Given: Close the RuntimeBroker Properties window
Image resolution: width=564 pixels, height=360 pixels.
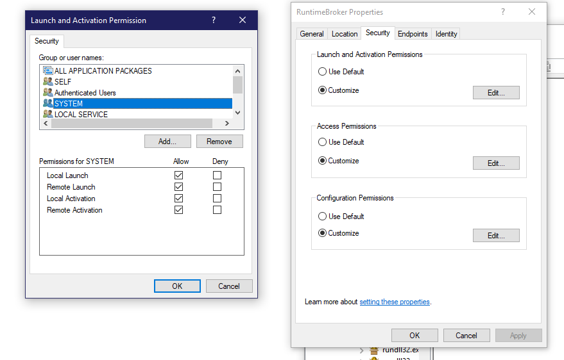Looking at the screenshot, I should coord(532,12).
